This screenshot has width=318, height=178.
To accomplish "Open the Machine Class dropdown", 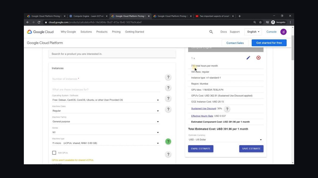I will click(x=106, y=111).
